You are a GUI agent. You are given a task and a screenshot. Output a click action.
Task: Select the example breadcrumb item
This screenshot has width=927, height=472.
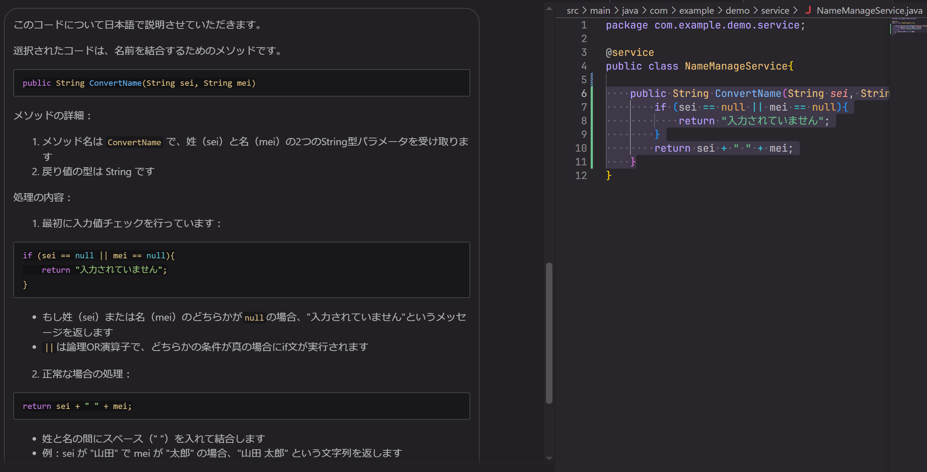696,10
